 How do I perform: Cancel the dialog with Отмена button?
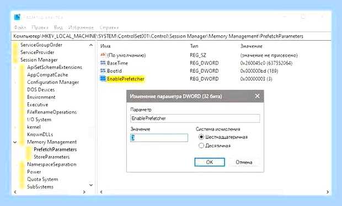tap(244, 162)
